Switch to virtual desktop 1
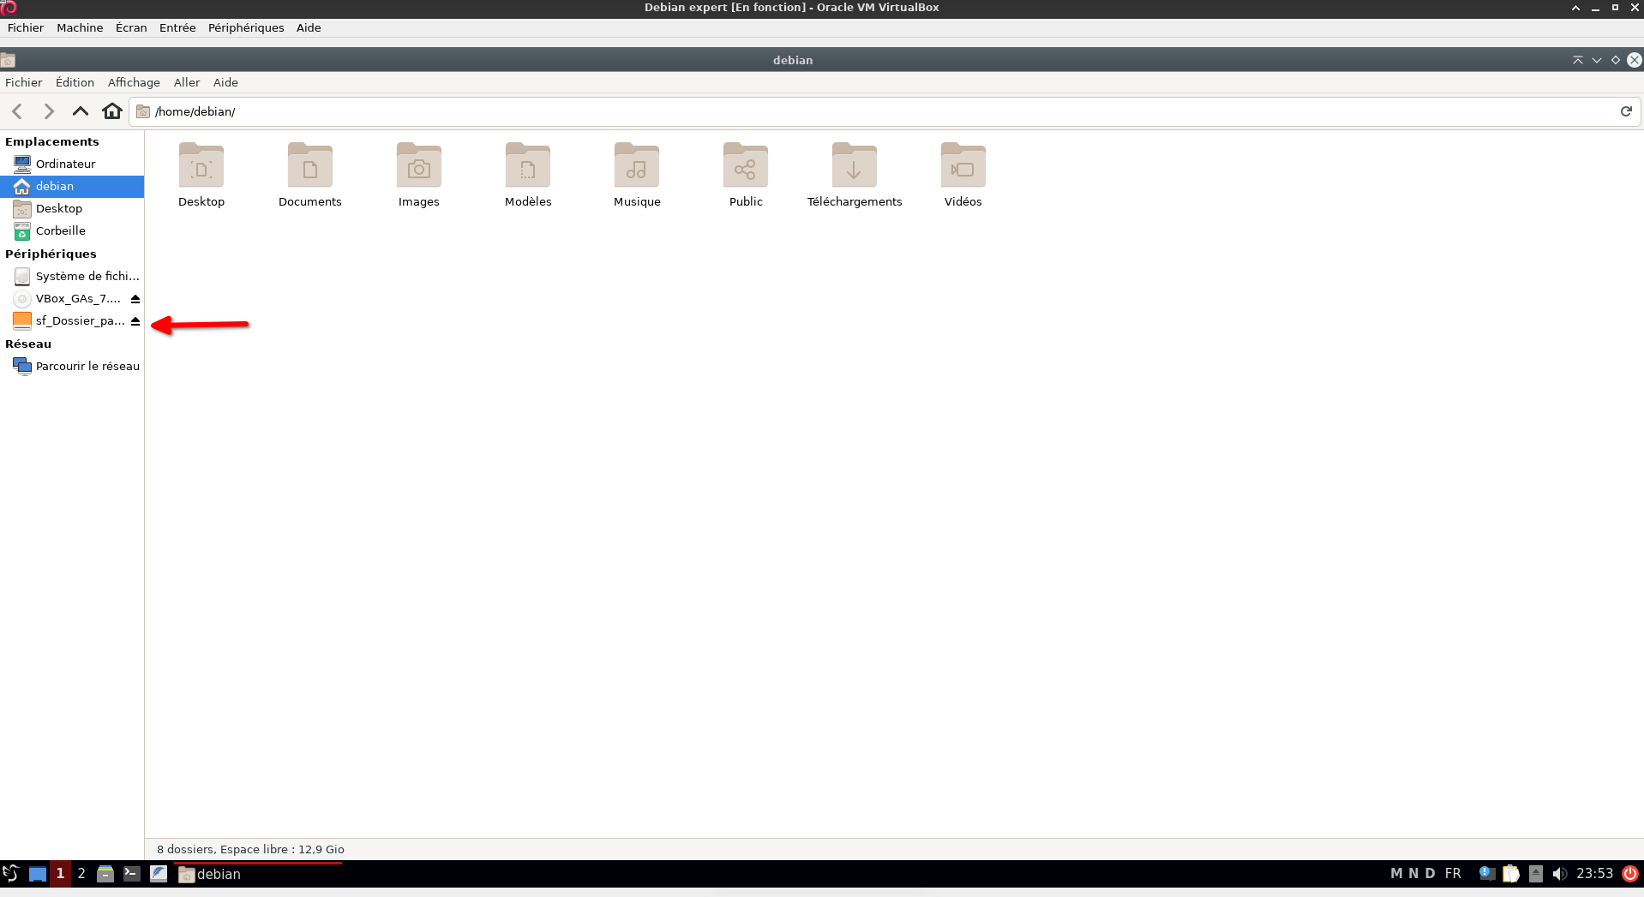The image size is (1644, 897). 60,874
